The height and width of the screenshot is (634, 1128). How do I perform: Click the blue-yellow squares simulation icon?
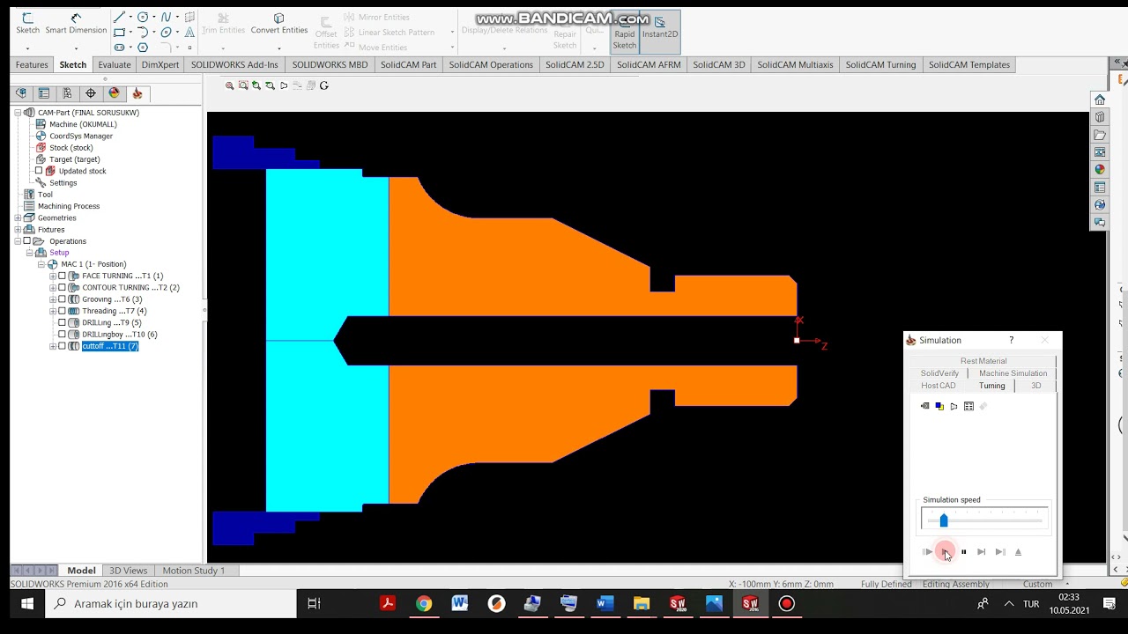(939, 406)
